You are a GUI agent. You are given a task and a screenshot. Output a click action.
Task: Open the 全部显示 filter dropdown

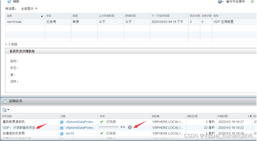(x=29, y=8)
